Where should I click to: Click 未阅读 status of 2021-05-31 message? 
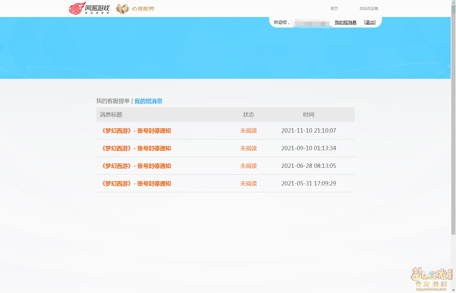(x=248, y=184)
